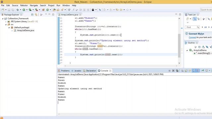The height and width of the screenshot is (119, 212).
Task: Toggle Categorized presentation in Task List
Action: 195,19
